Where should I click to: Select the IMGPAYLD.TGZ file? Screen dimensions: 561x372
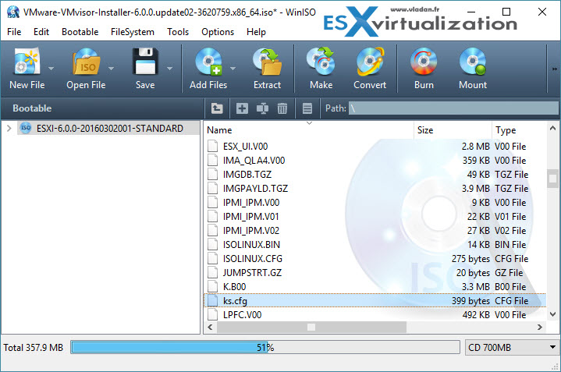coord(255,188)
